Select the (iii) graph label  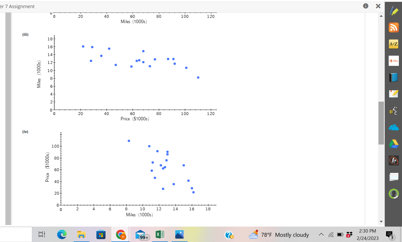25,34
